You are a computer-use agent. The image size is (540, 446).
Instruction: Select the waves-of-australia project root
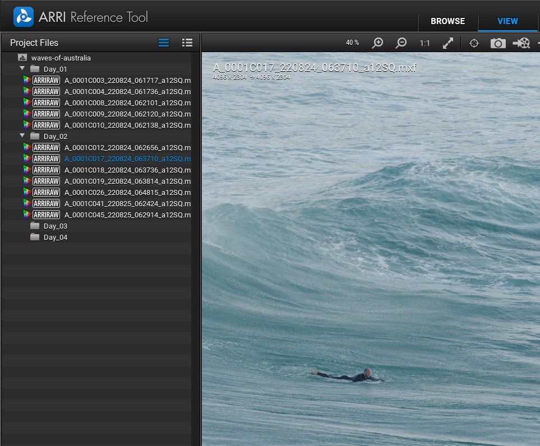click(x=61, y=58)
